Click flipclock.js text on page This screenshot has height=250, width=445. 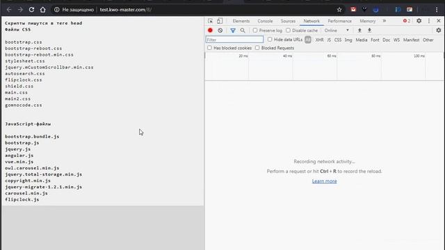[22, 199]
